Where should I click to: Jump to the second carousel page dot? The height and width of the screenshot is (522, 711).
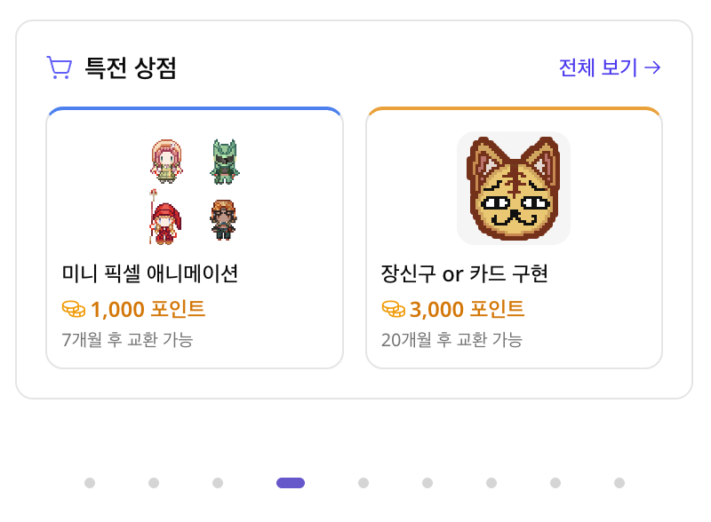coord(154,483)
